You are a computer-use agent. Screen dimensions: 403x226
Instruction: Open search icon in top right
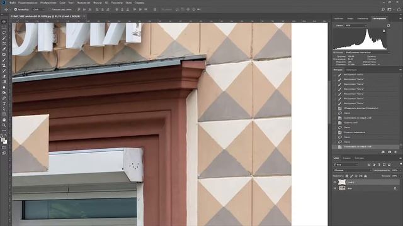point(383,9)
